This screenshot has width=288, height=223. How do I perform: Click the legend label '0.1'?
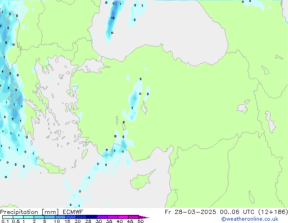[x=5, y=221]
